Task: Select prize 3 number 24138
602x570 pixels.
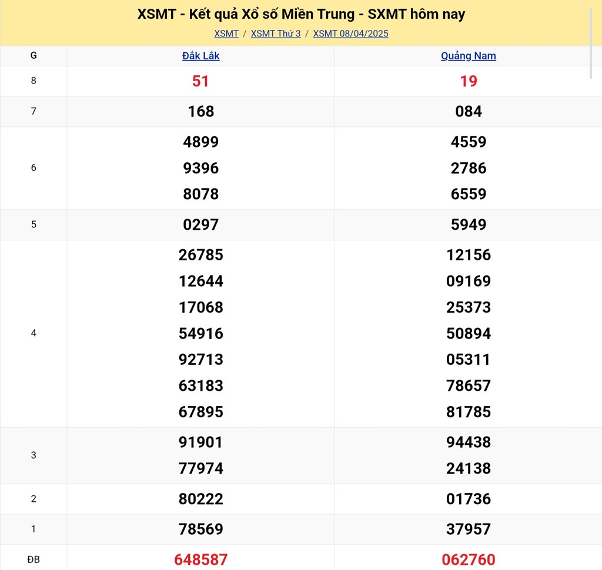Action: click(x=469, y=468)
